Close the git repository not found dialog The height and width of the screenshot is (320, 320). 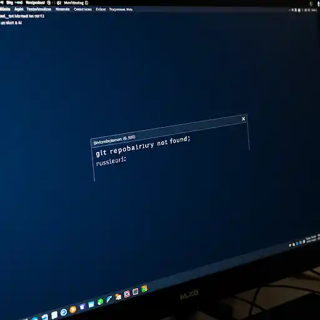[x=243, y=119]
